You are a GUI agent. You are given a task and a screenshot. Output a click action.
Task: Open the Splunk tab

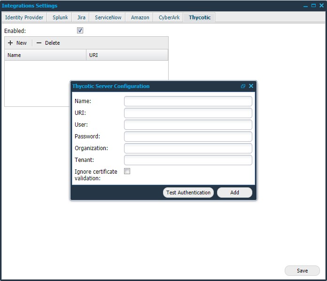[60, 17]
